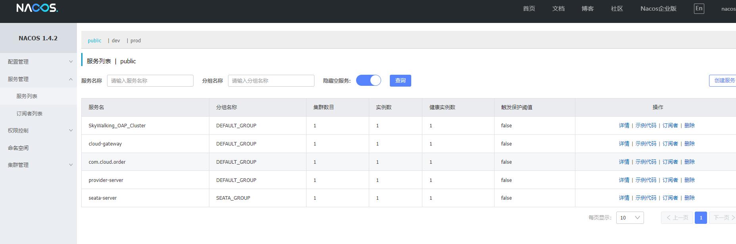Open 详情 for seata-server
This screenshot has width=736, height=244.
pos(624,198)
